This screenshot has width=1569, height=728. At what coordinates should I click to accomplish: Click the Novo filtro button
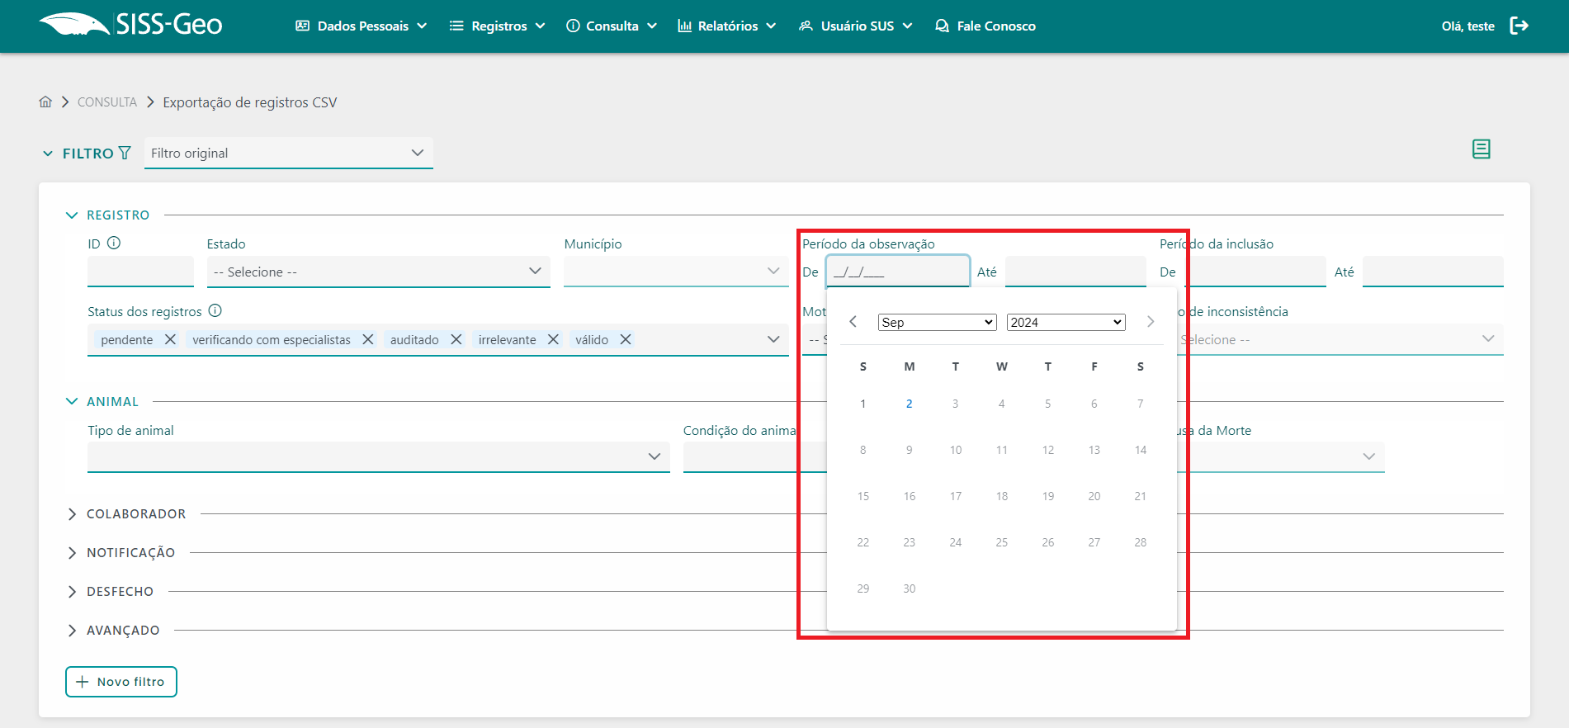point(121,682)
